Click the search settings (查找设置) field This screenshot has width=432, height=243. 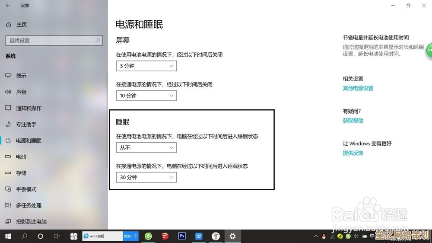53,41
